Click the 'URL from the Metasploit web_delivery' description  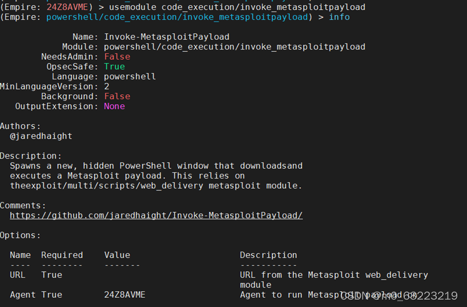pos(334,280)
